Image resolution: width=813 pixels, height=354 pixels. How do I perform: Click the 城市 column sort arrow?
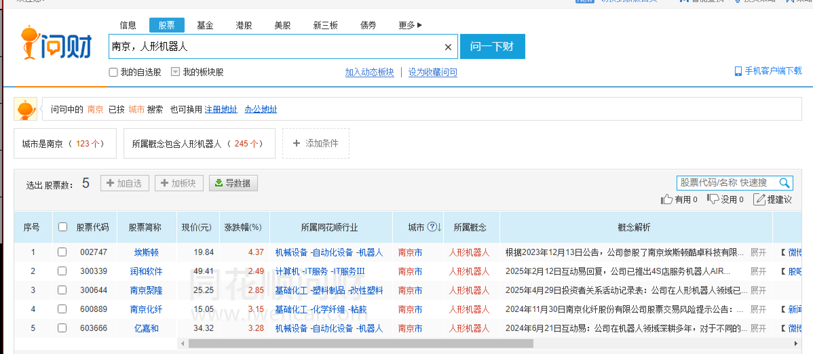(x=439, y=227)
